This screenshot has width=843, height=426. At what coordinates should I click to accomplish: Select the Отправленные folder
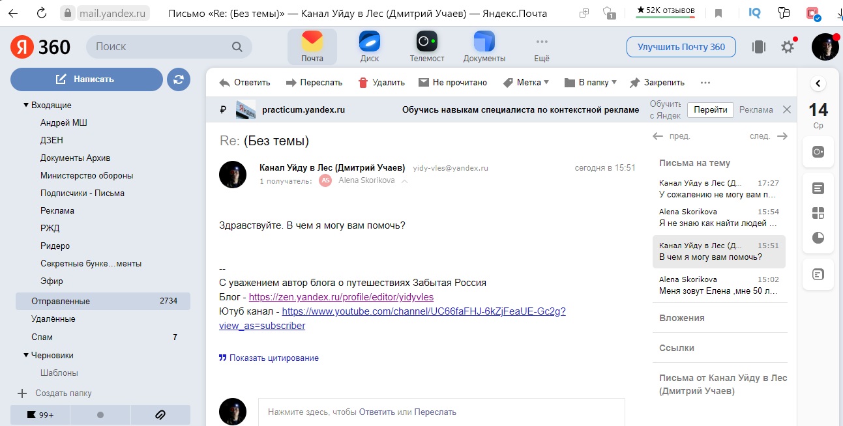(x=103, y=301)
